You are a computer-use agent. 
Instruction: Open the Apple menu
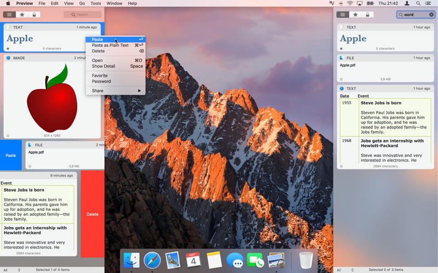[x=8, y=3]
